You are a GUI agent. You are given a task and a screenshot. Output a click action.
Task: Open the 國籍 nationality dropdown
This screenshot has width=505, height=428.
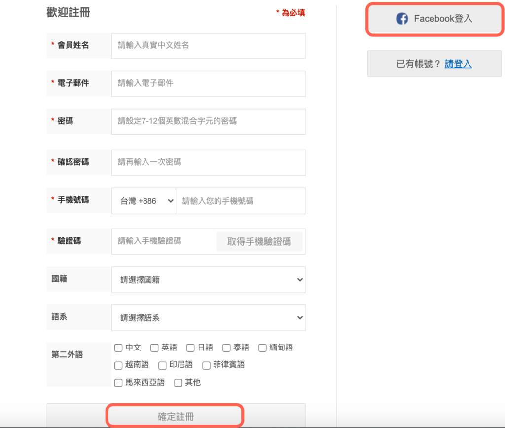[x=208, y=279]
